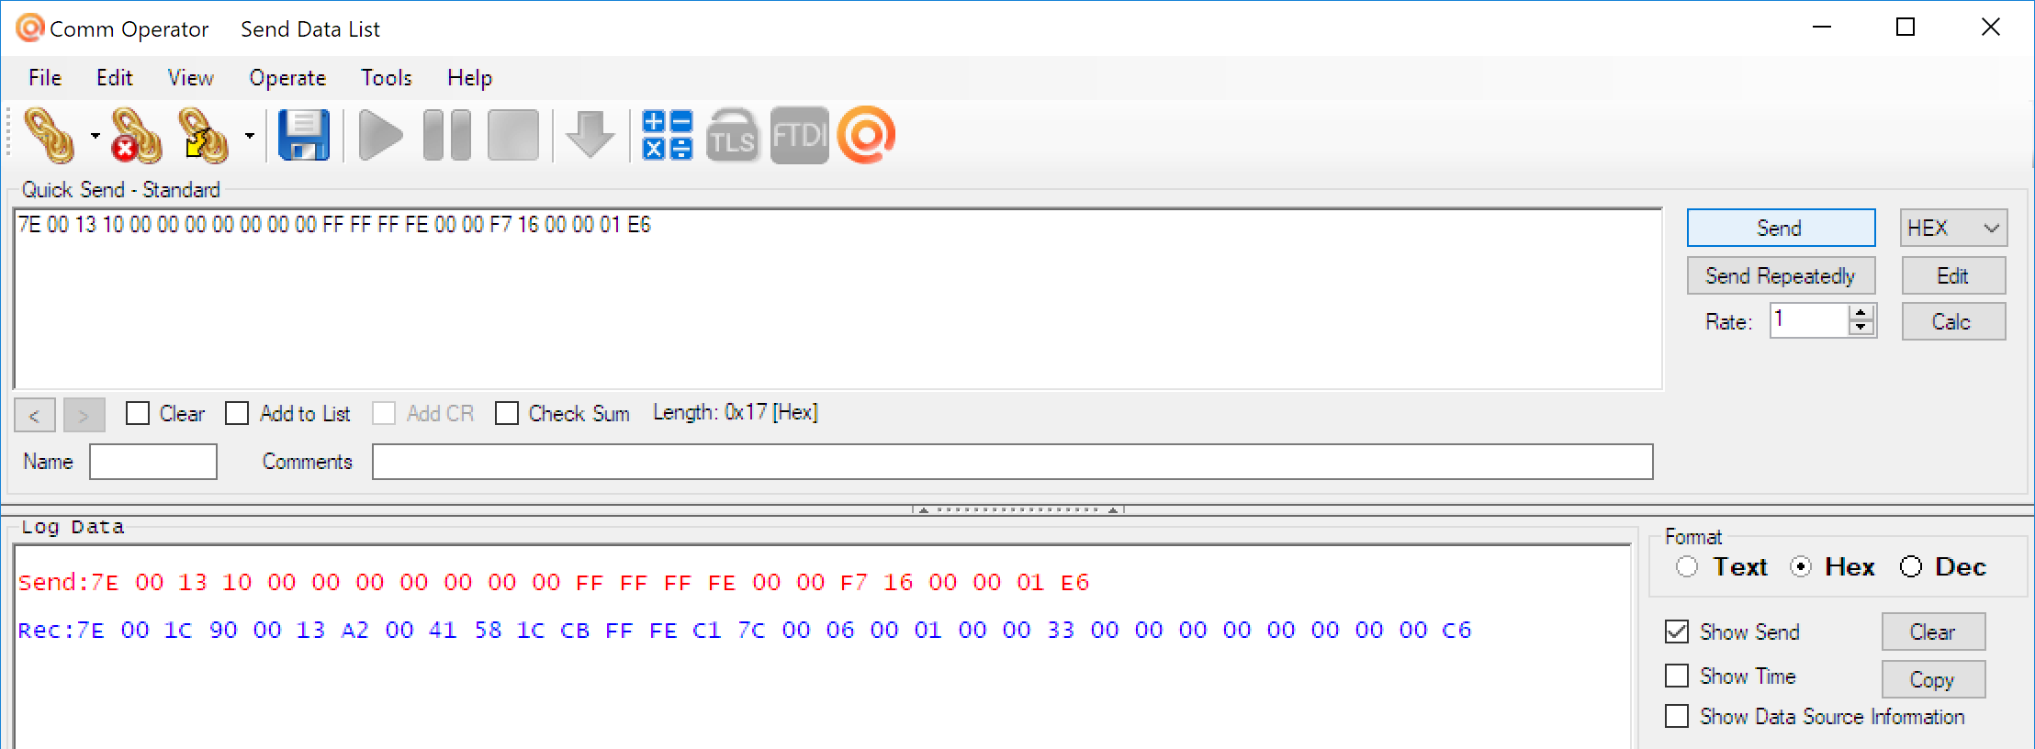Click inside the Quick Send hex data box
The width and height of the screenshot is (2035, 749).
pos(838,298)
